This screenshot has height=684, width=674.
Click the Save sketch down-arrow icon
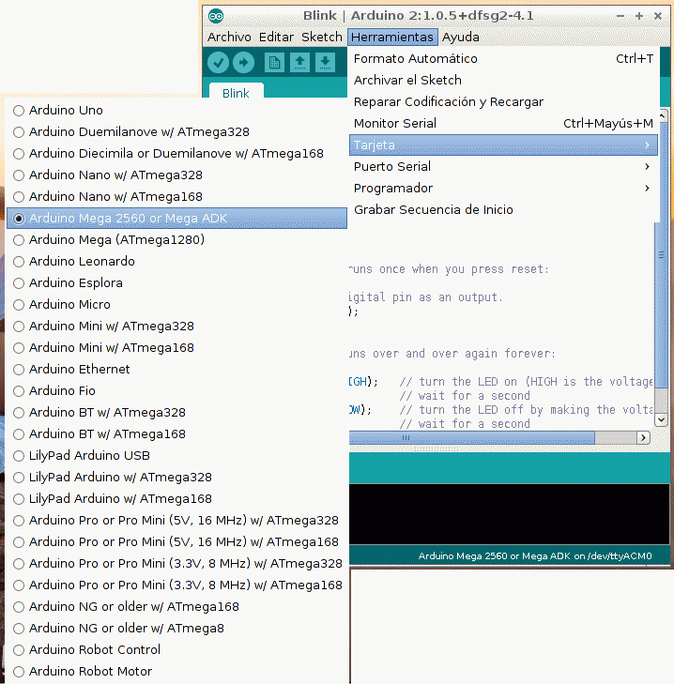[324, 62]
